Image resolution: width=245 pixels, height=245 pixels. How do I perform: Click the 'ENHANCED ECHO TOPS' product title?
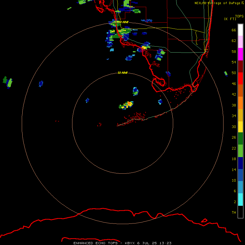click(95, 243)
